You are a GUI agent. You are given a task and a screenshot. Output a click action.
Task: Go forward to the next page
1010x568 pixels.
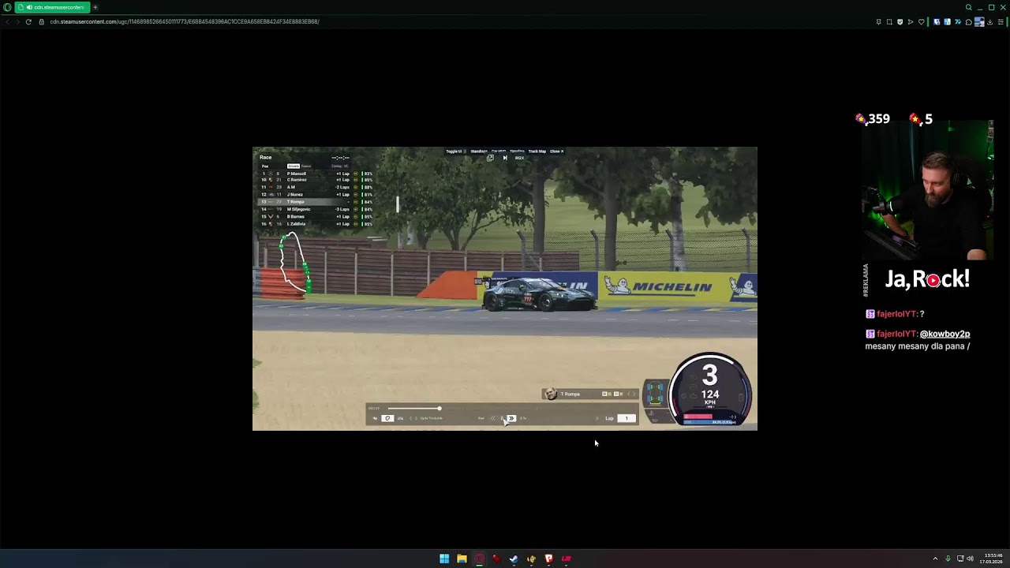[x=17, y=21]
